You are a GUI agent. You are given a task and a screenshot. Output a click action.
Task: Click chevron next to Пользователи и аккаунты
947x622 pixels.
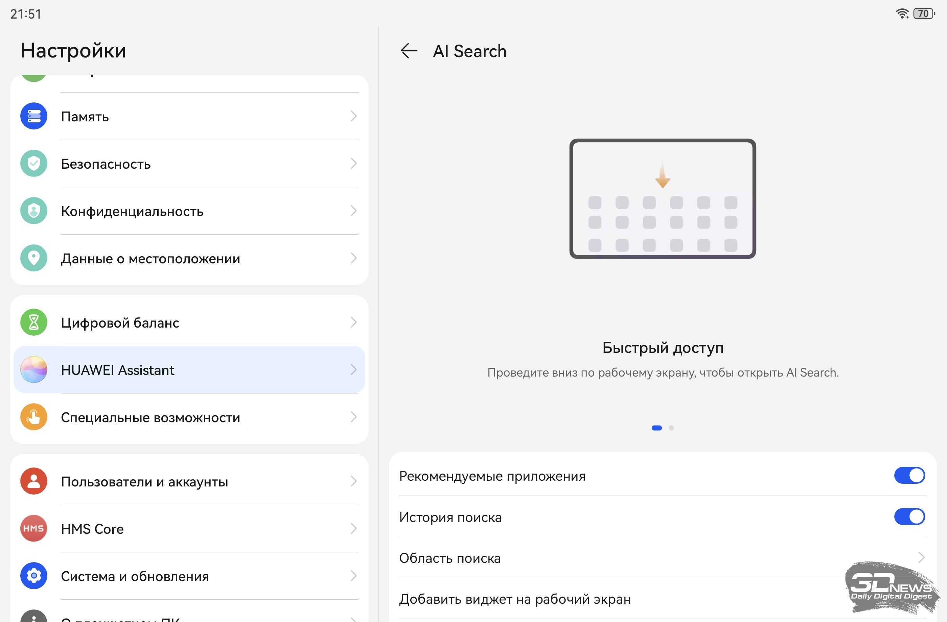click(353, 481)
